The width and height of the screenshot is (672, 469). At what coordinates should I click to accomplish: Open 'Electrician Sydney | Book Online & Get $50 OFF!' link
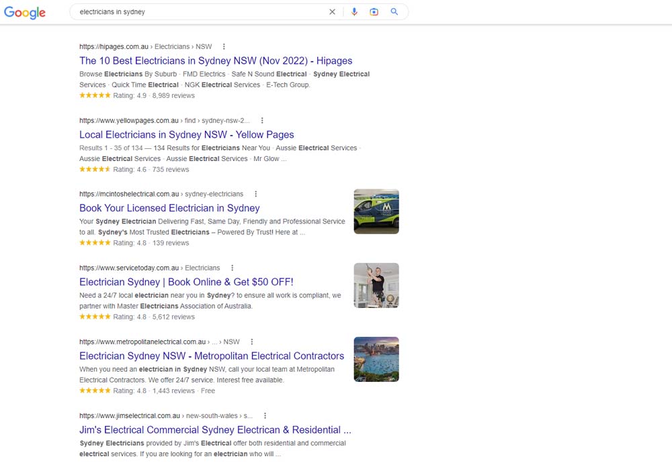pos(186,282)
